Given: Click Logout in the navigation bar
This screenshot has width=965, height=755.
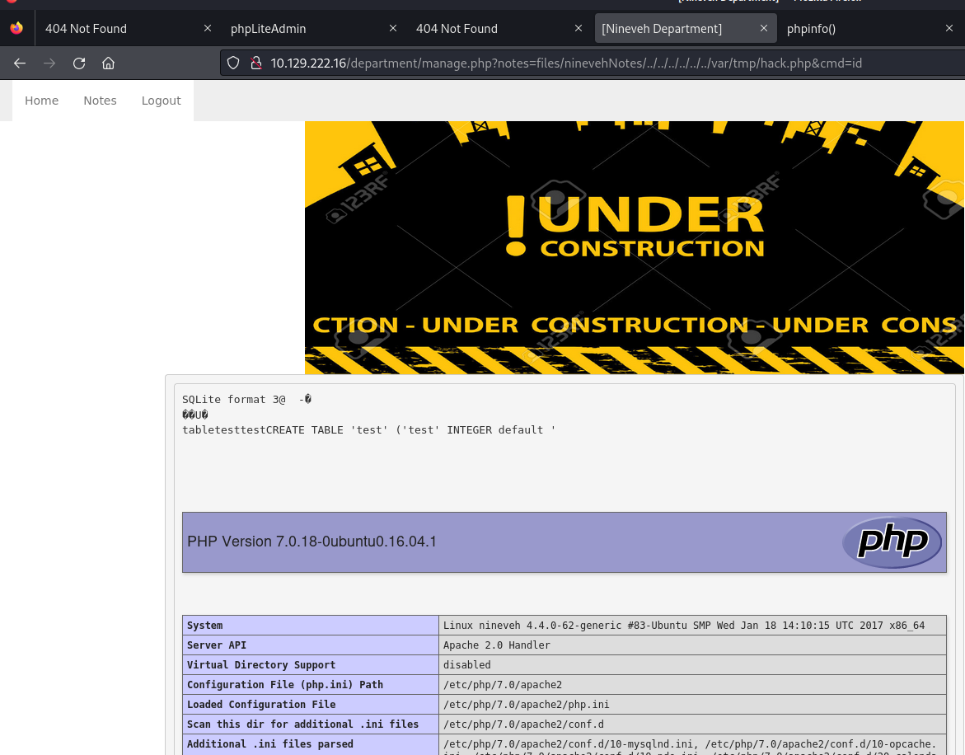Looking at the screenshot, I should (x=161, y=100).
